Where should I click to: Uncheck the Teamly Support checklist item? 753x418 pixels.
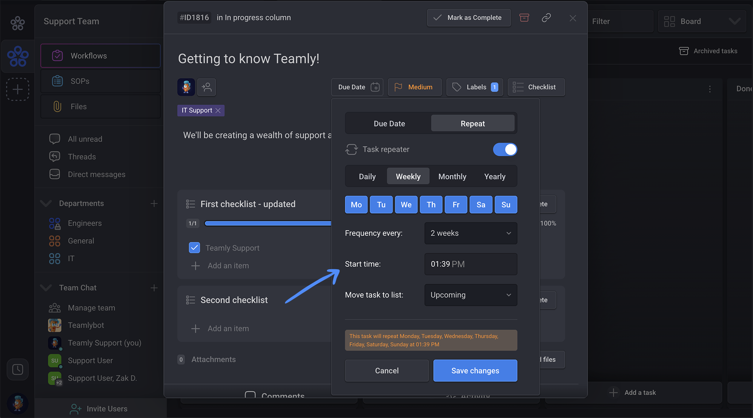(x=194, y=248)
